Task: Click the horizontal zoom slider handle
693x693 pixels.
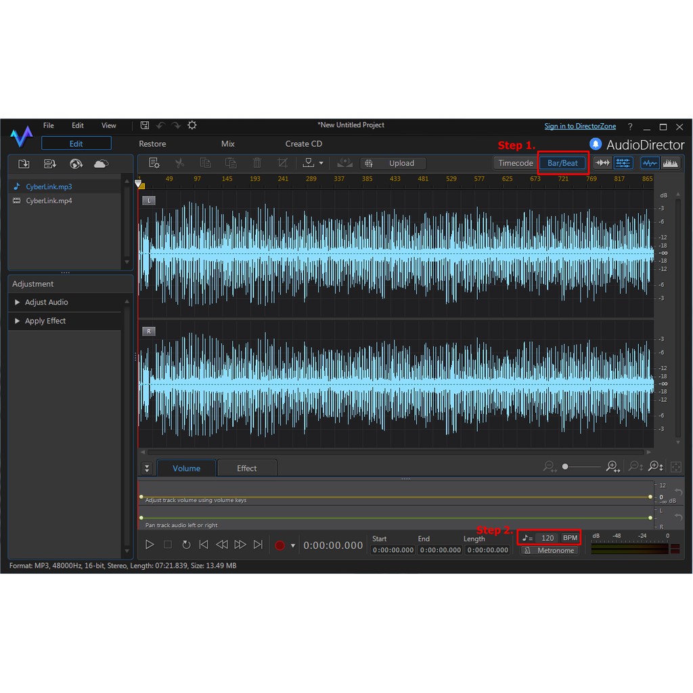Action: click(565, 467)
